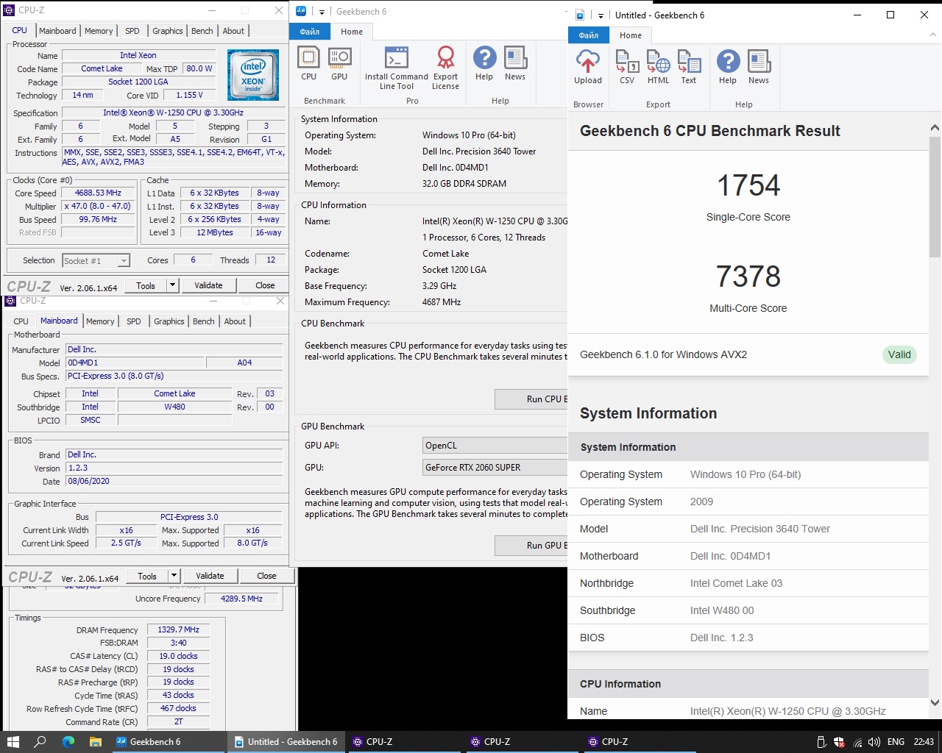Open the Graphics tab in top CPU-Z
Image resolution: width=942 pixels, height=753 pixels.
pos(168,31)
